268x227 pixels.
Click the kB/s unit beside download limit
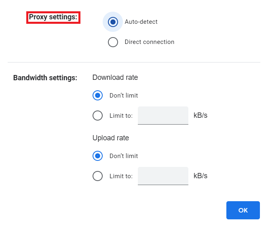200,116
